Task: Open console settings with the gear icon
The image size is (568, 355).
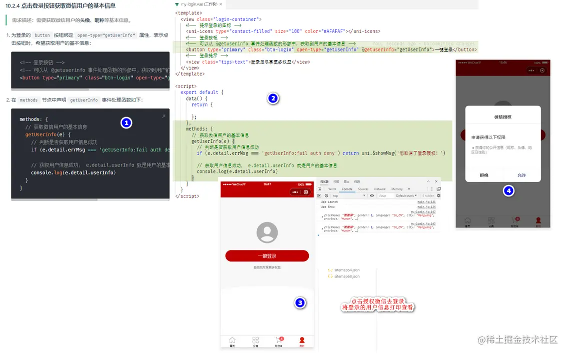Action: [x=439, y=196]
